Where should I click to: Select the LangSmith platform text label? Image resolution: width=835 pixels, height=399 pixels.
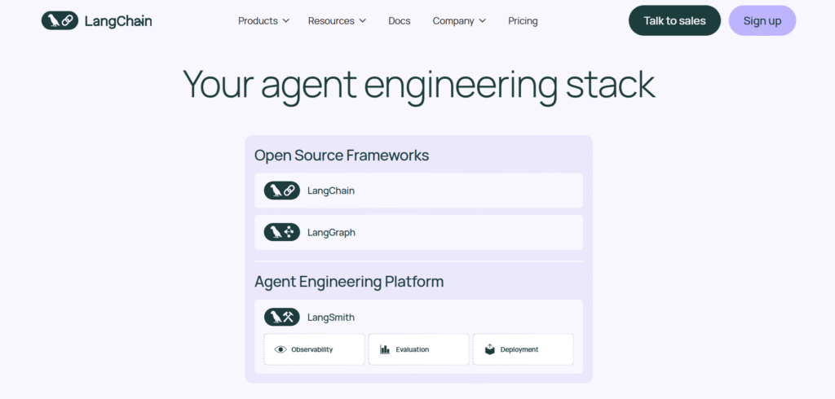click(331, 317)
